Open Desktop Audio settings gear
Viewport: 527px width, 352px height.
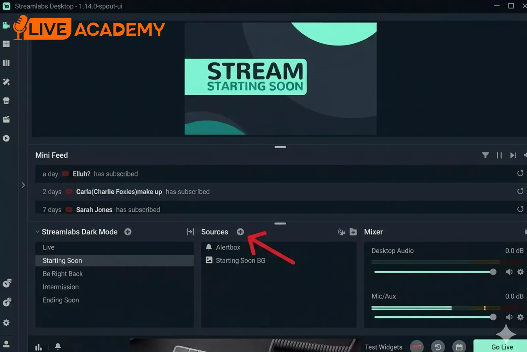coord(520,272)
